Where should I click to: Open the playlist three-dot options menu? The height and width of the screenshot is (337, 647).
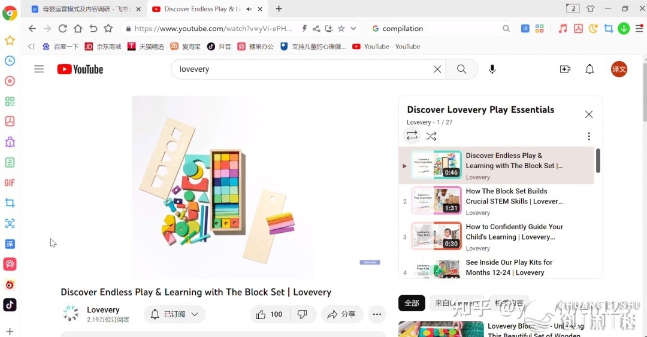pos(589,136)
